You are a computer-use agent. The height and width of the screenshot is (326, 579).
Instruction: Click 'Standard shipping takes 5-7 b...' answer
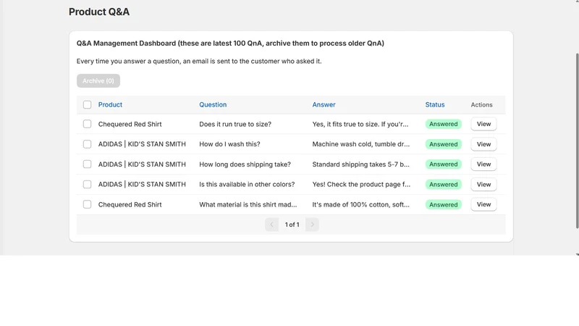point(360,164)
